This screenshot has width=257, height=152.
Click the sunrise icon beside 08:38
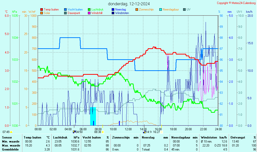coord(103,132)
